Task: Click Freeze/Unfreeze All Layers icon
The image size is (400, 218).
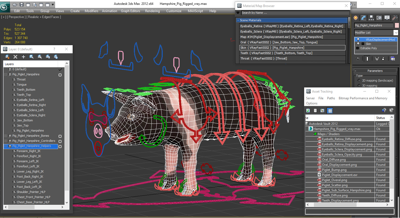Action: pos(56,57)
